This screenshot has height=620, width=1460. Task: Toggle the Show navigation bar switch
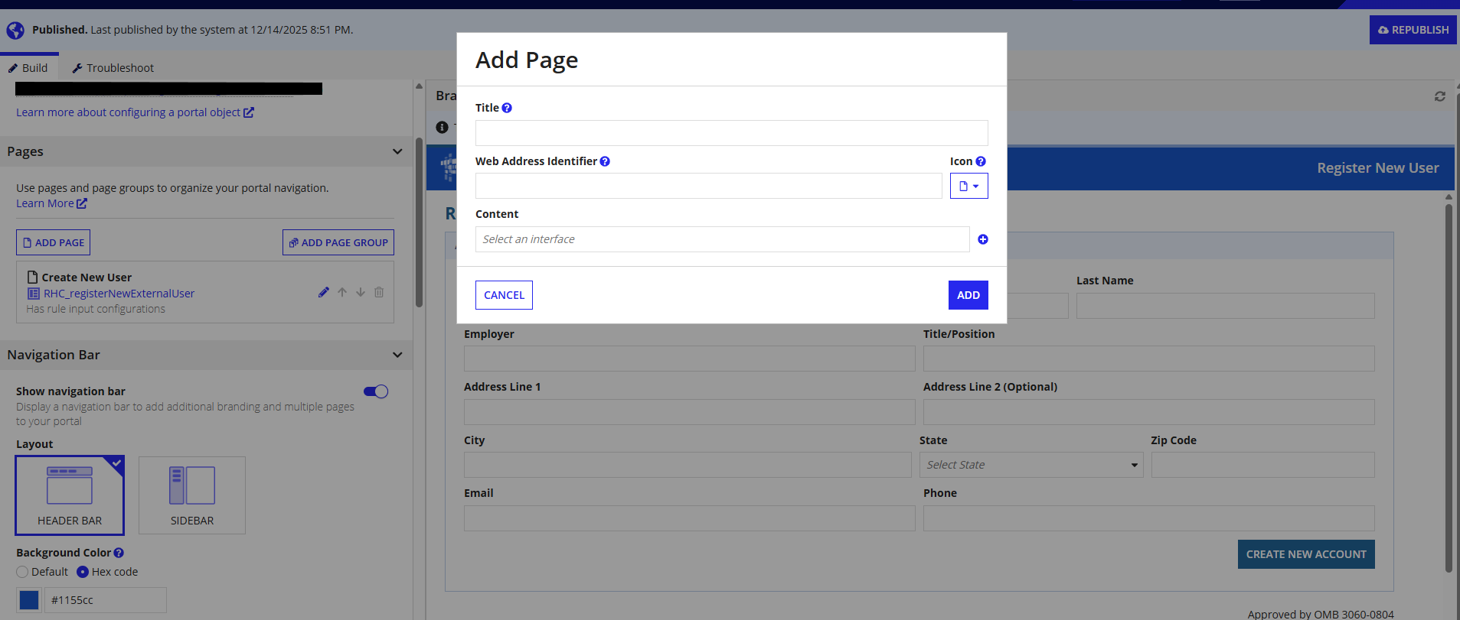[376, 391]
